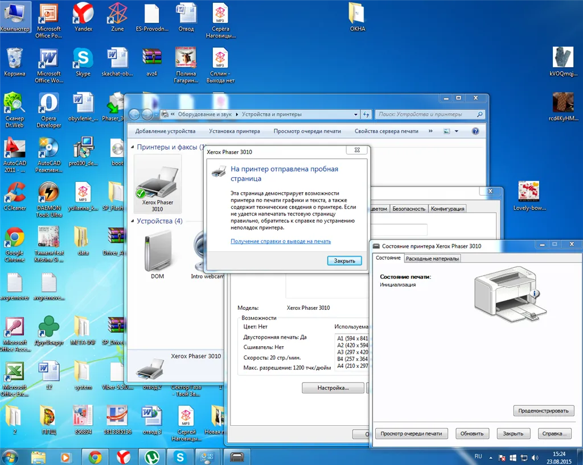Open Chrome from the taskbar
This screenshot has height=465, width=583.
pos(95,457)
